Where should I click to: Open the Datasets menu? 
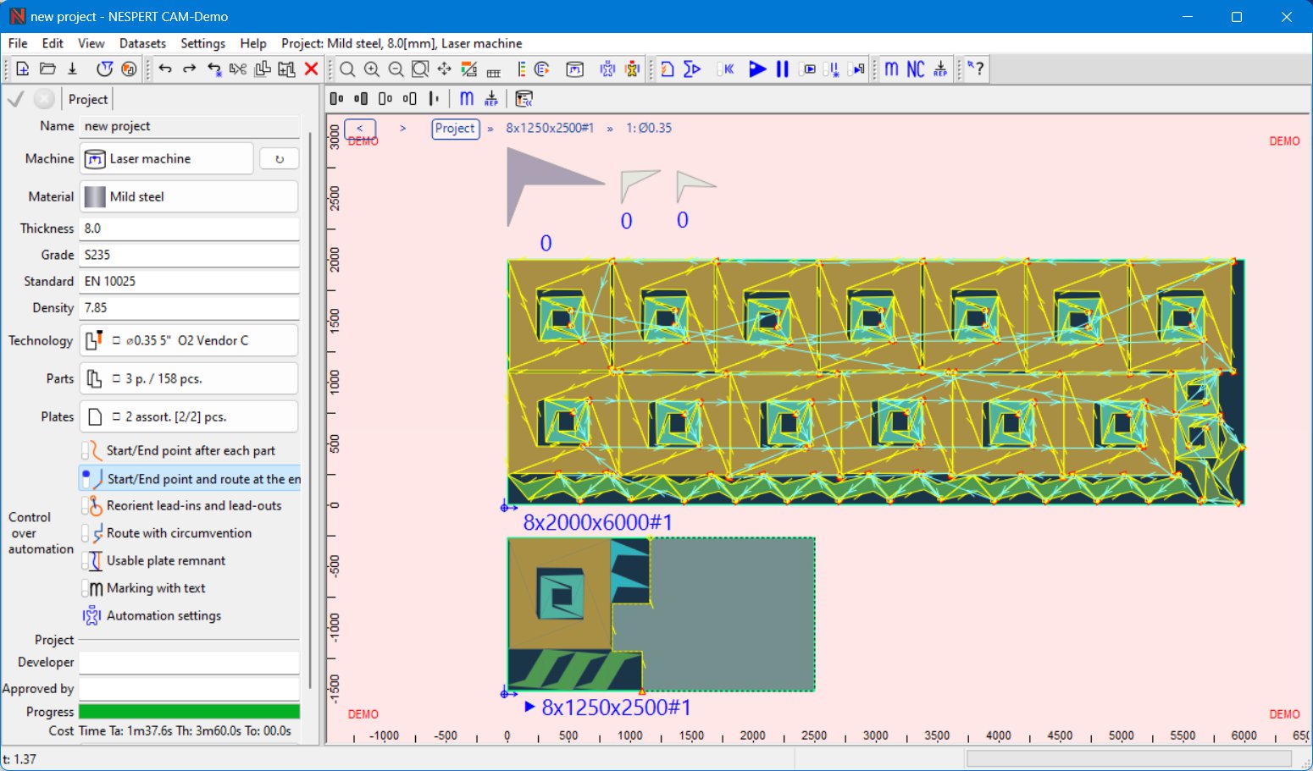coord(142,43)
